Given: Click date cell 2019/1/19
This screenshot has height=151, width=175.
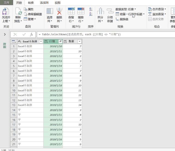Looking at the screenshot, I should point(53,90).
